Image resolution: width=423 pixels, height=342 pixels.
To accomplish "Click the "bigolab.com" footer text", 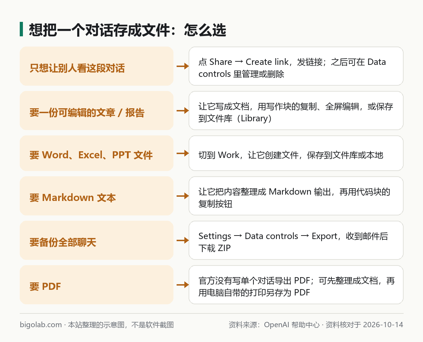I will coord(41,325).
